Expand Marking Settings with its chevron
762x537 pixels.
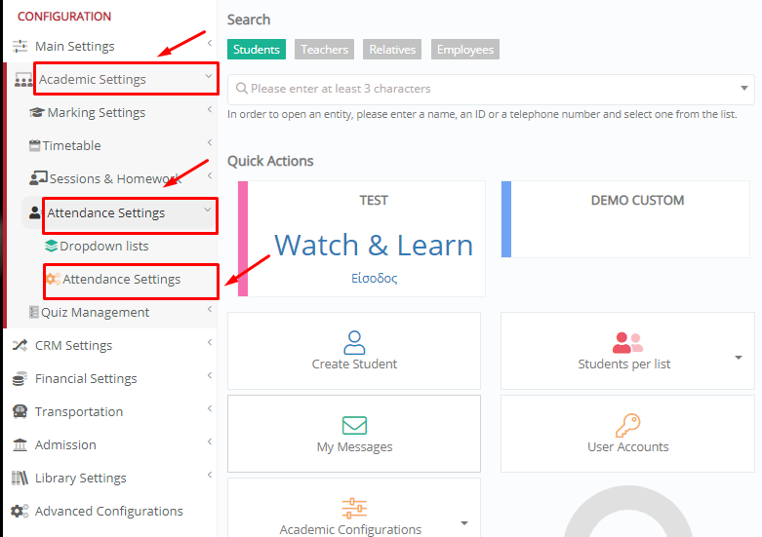[x=210, y=109]
